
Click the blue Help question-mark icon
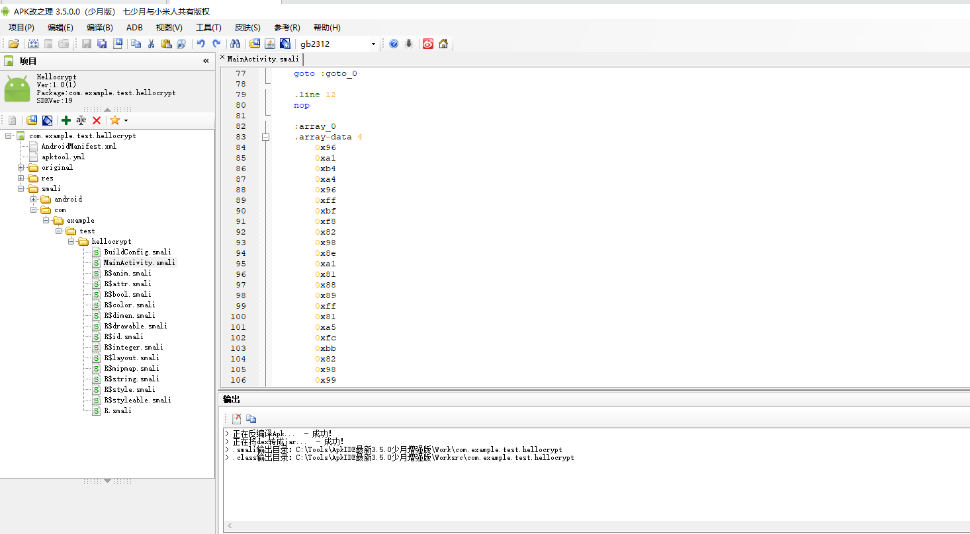[x=394, y=44]
